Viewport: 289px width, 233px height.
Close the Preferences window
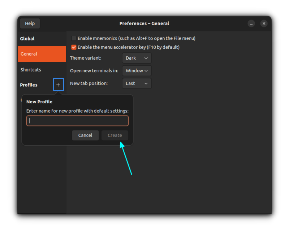tap(264, 23)
